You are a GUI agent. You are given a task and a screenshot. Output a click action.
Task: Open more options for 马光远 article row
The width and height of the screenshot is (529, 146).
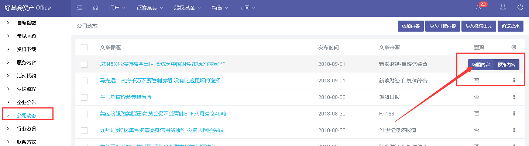[513, 81]
